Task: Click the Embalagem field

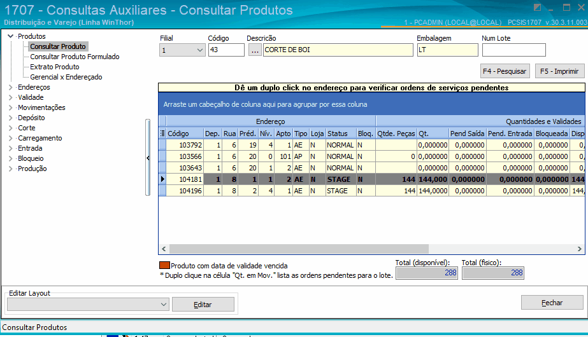Action: pos(447,50)
